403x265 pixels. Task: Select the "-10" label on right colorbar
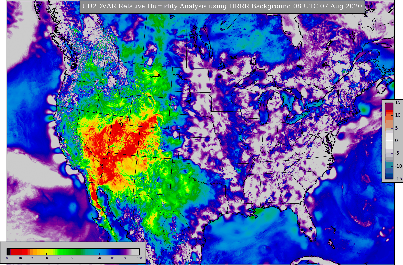pos(398,166)
